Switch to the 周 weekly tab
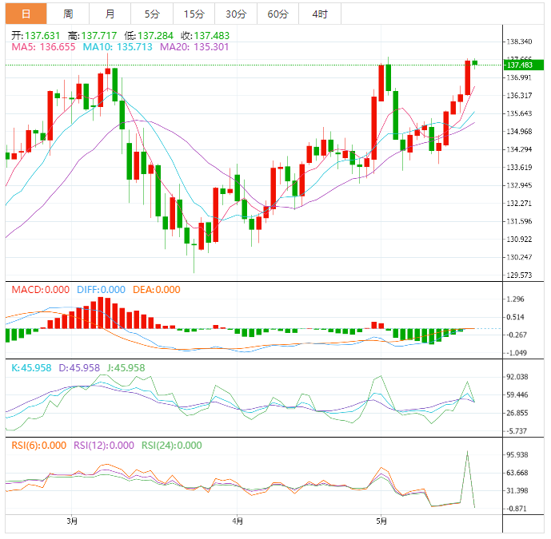551x539 pixels. tap(68, 14)
